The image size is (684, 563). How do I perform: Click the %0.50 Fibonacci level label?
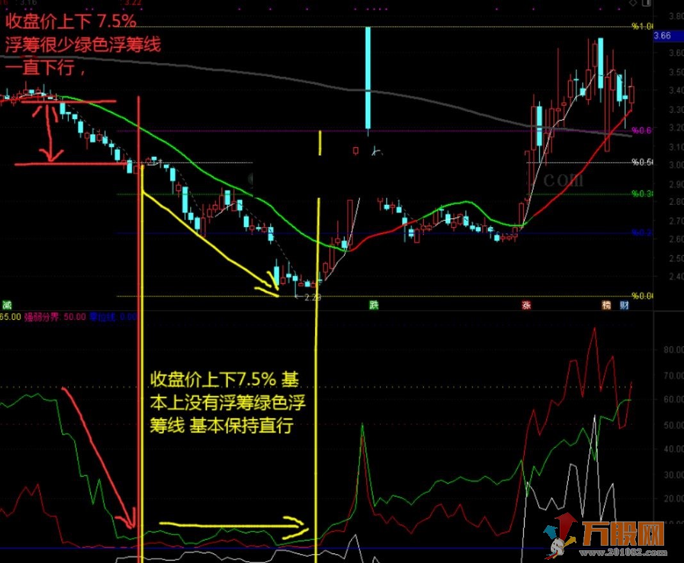point(642,162)
